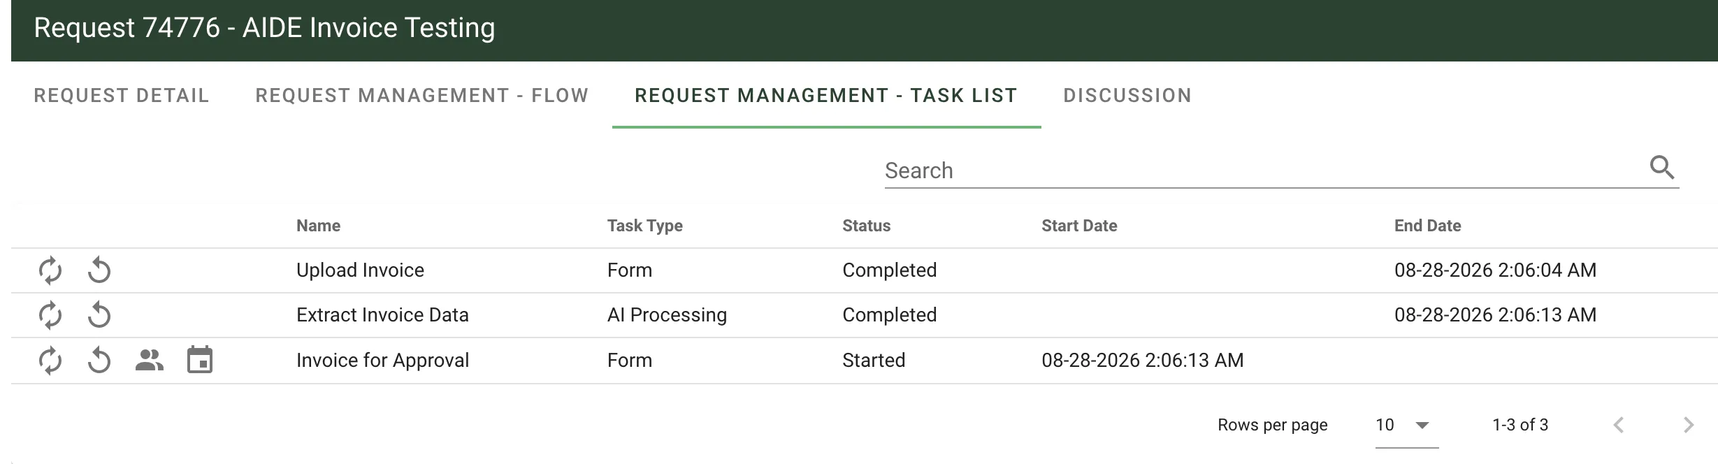1718x464 pixels.
Task: Sort by the Task Type column header
Action: (x=645, y=226)
